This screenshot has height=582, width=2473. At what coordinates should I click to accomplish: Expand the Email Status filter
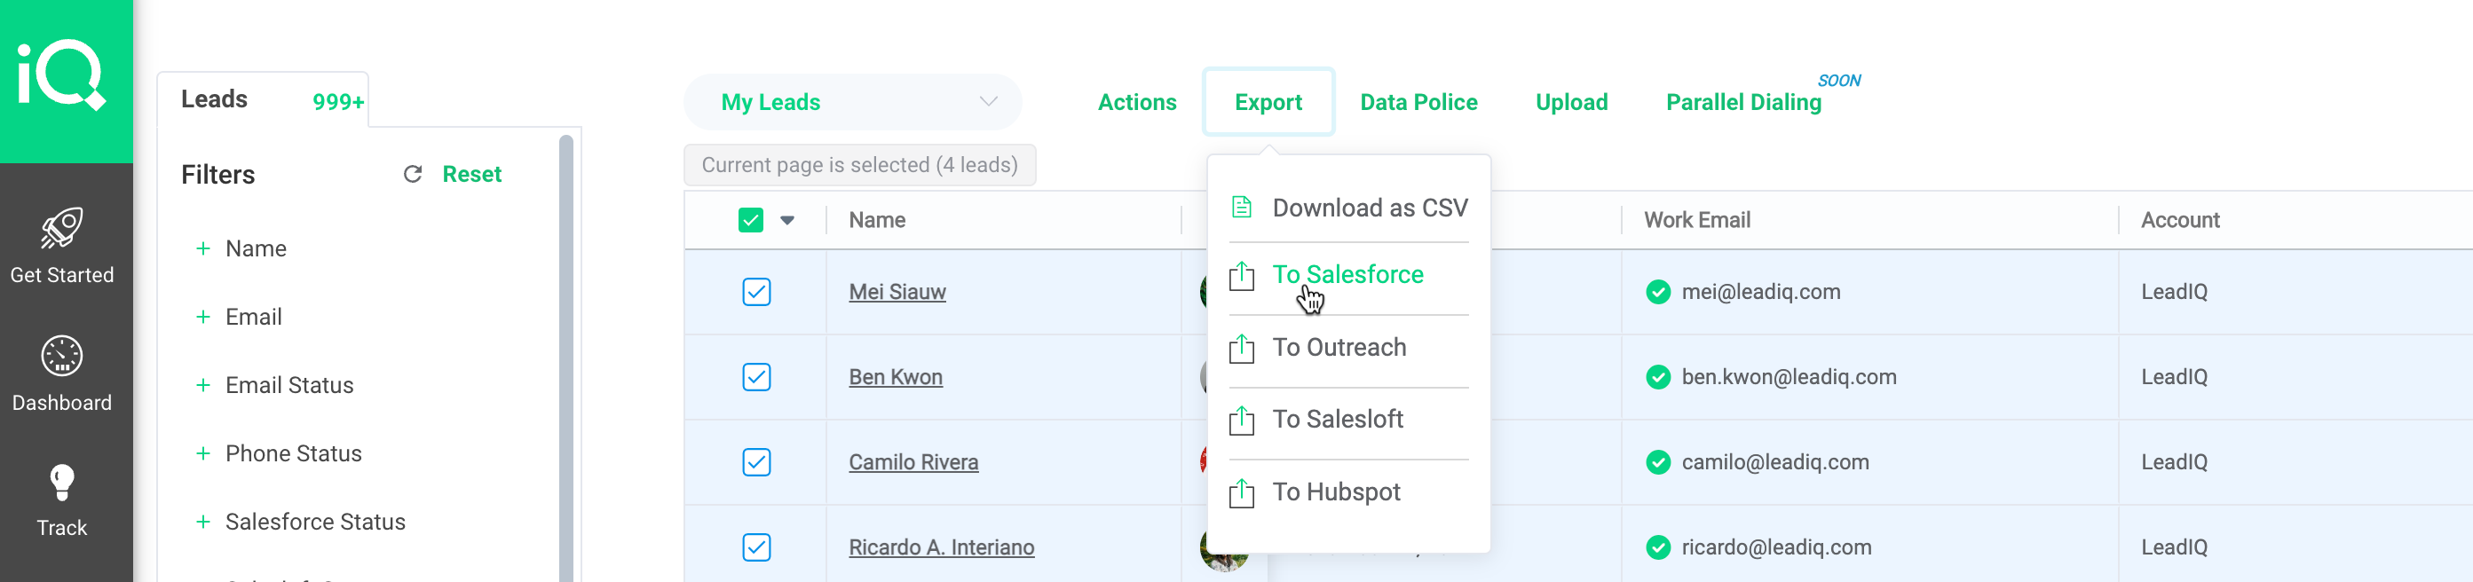[x=288, y=385]
